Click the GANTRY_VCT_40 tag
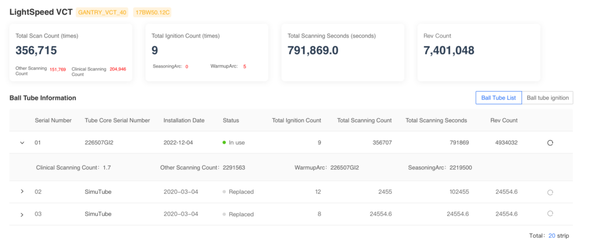Screen dimensions: 590x252 pyautogui.click(x=103, y=13)
